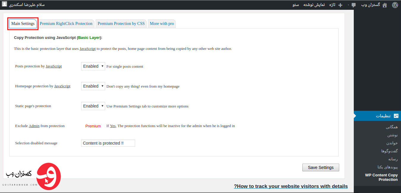
Task: Click the Selection disabled message text field
Action: [x=108, y=143]
